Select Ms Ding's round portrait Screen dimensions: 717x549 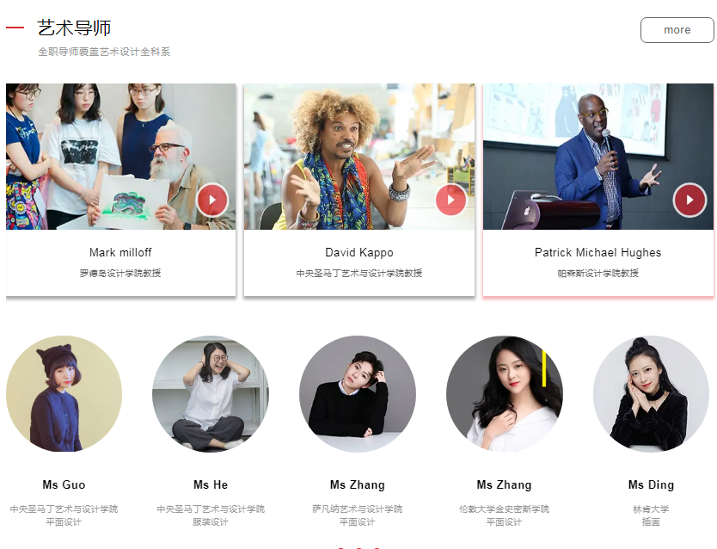pyautogui.click(x=651, y=394)
